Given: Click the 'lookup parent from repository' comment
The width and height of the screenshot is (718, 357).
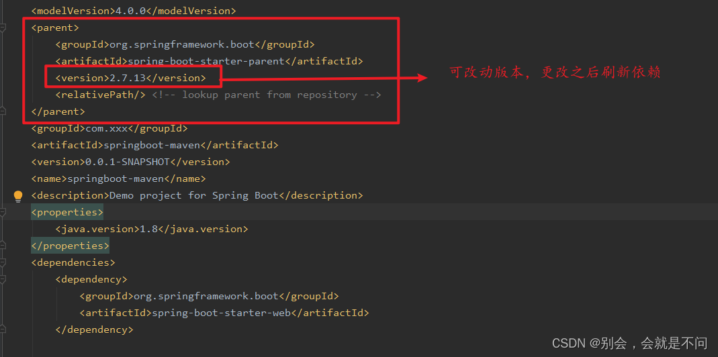Looking at the screenshot, I should pos(267,95).
